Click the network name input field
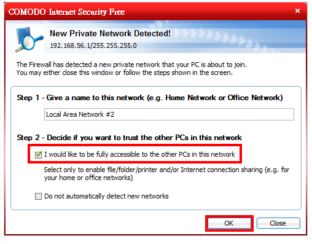 pos(169,114)
